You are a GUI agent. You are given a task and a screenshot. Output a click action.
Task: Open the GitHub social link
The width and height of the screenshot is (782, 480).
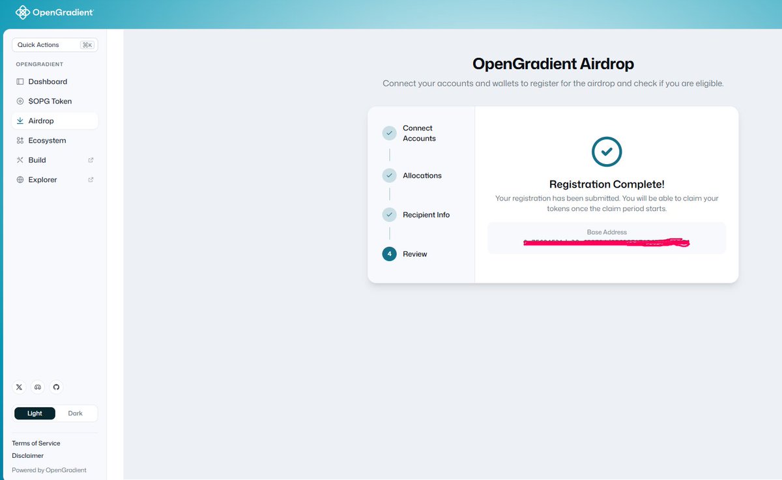click(x=56, y=387)
